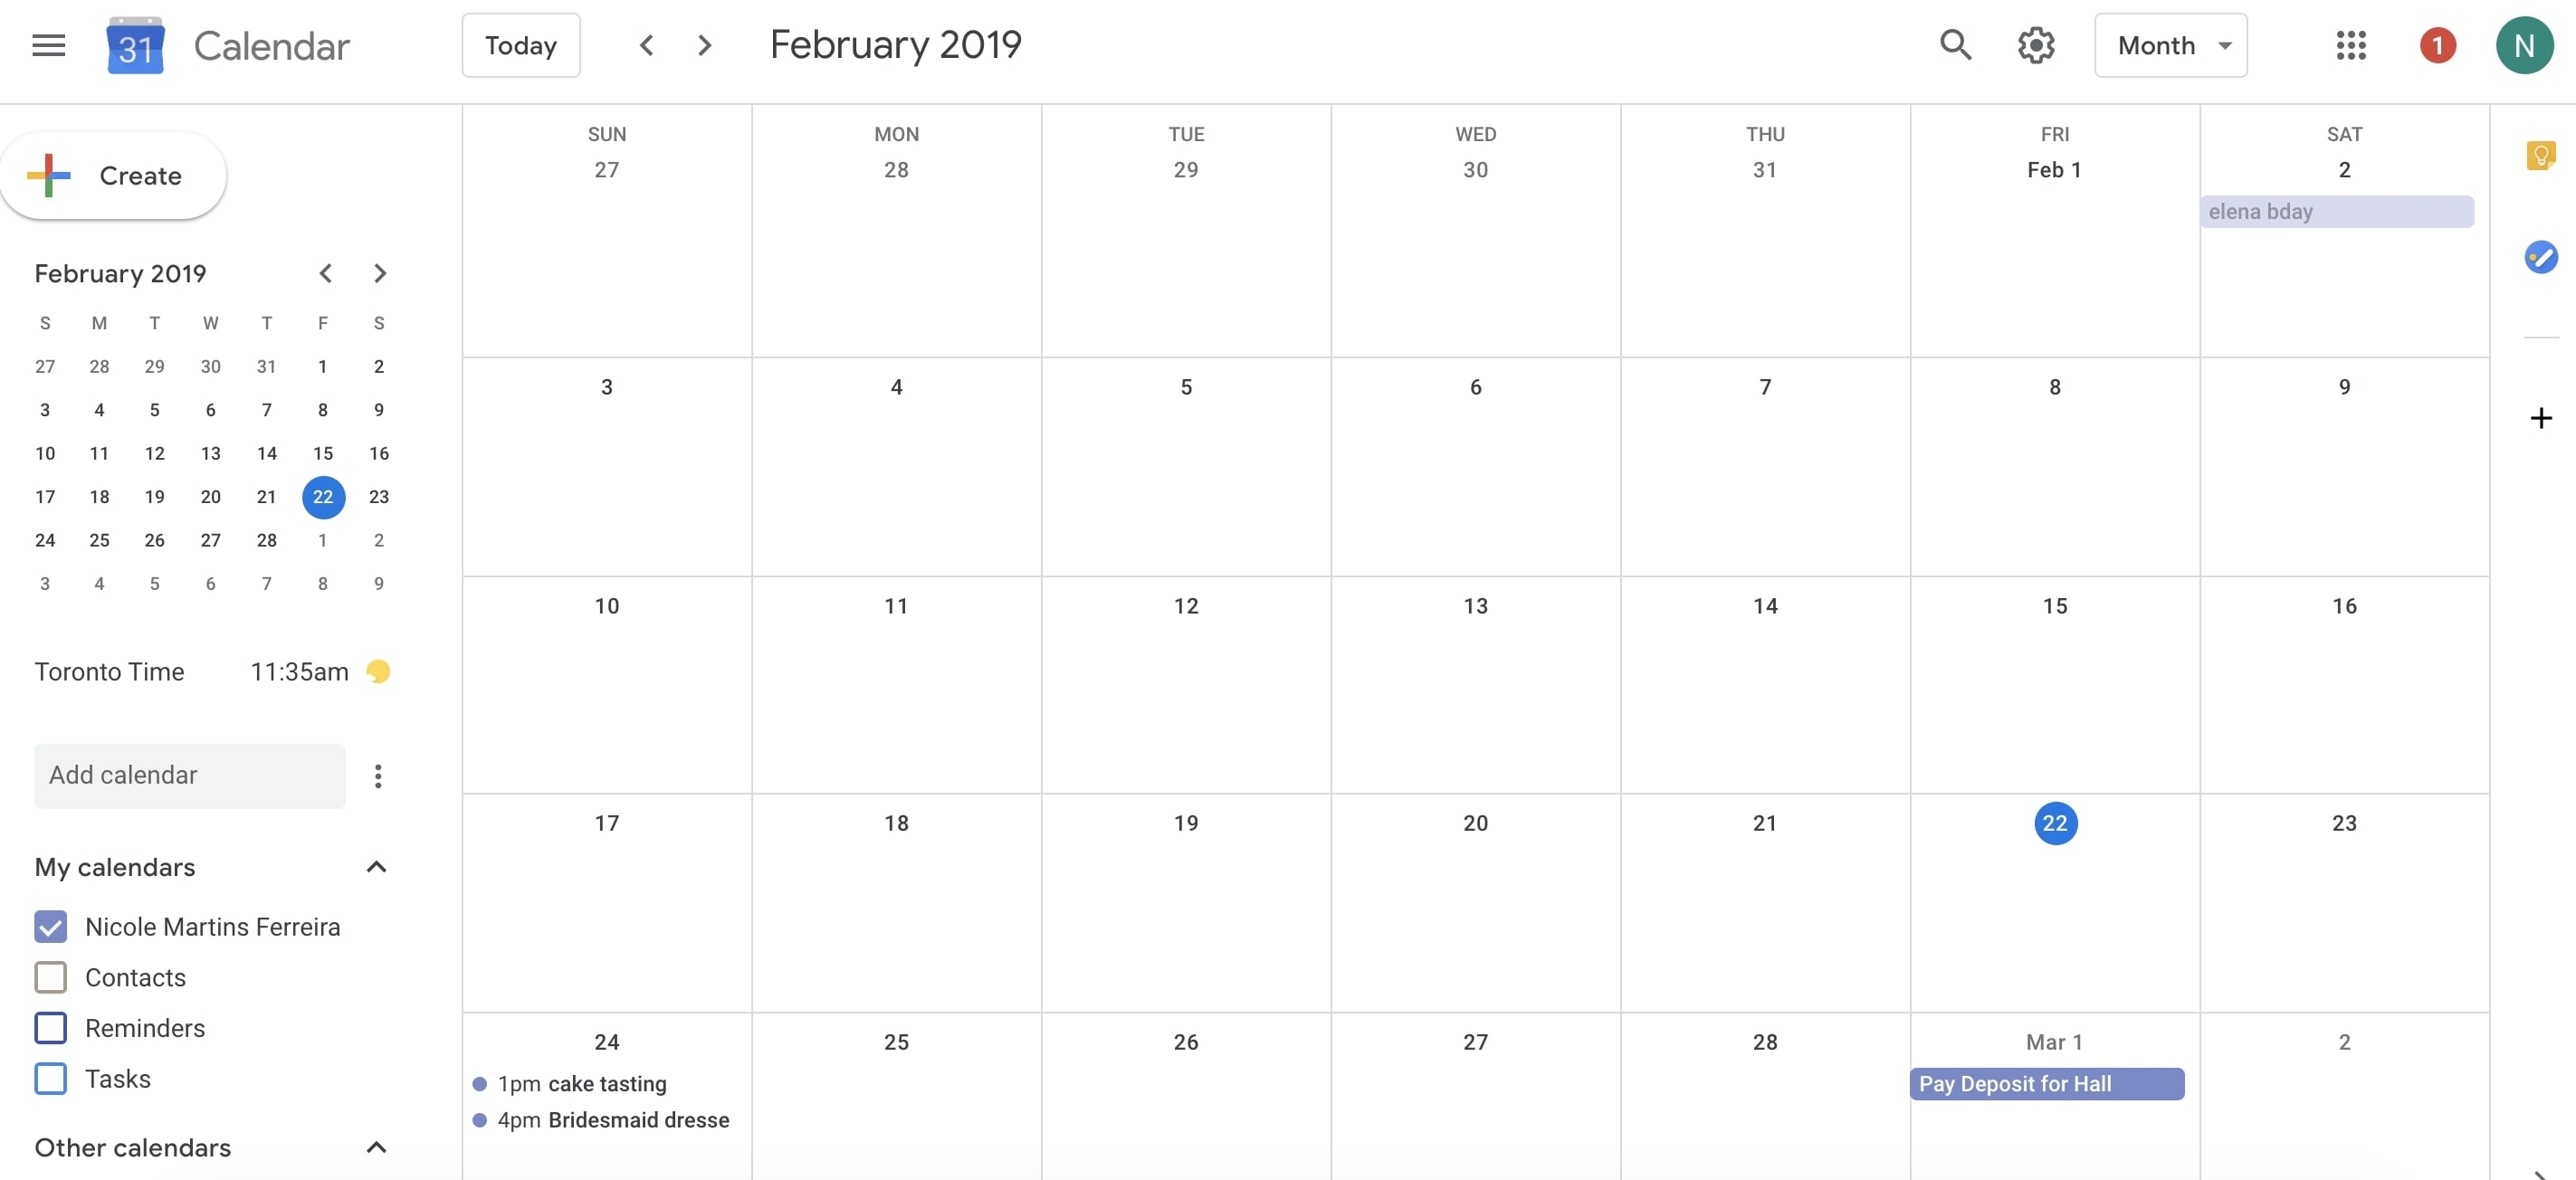
Task: Click the Google Apps grid icon
Action: [2351, 44]
